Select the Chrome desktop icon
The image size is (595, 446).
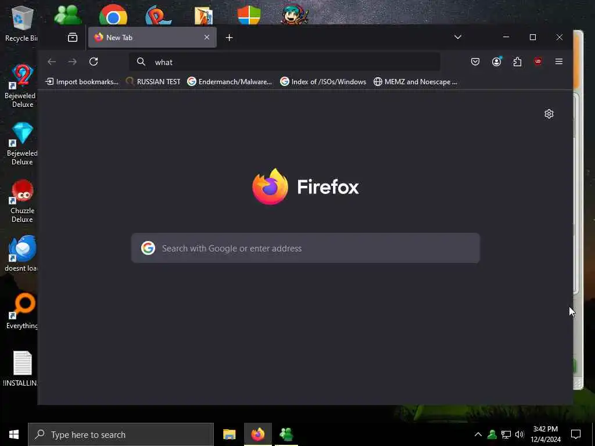coord(113,15)
